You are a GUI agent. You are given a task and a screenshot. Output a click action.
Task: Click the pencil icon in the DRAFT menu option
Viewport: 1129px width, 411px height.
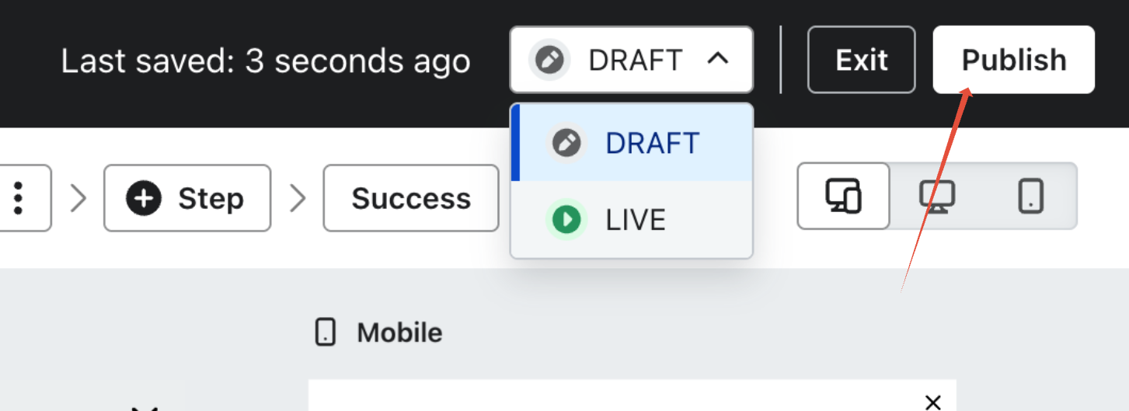566,144
